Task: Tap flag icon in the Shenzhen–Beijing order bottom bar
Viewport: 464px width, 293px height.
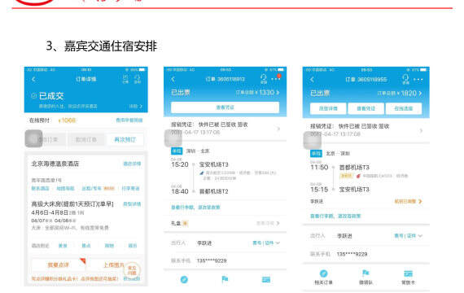Action: 225,279
